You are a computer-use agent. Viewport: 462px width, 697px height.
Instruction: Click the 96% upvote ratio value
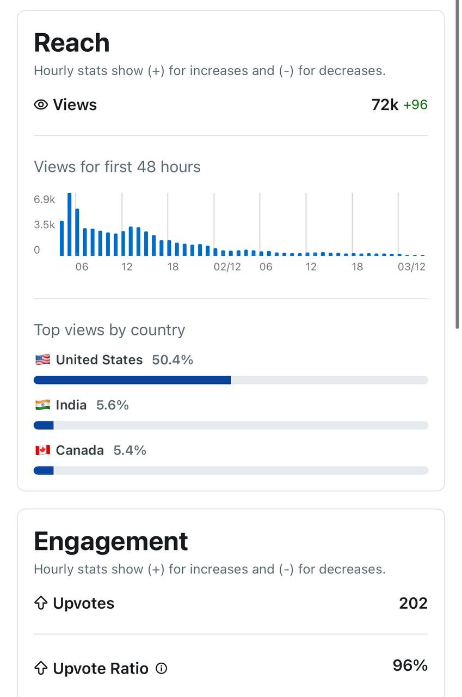(410, 665)
